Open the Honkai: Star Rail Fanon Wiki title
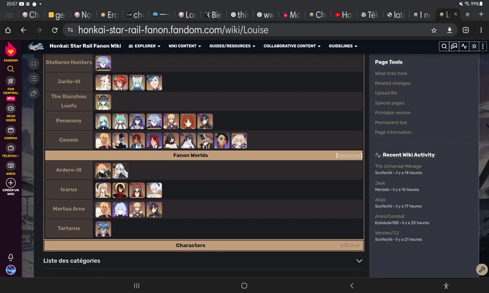Viewport: 489px width, 293px height. pyautogui.click(x=85, y=46)
